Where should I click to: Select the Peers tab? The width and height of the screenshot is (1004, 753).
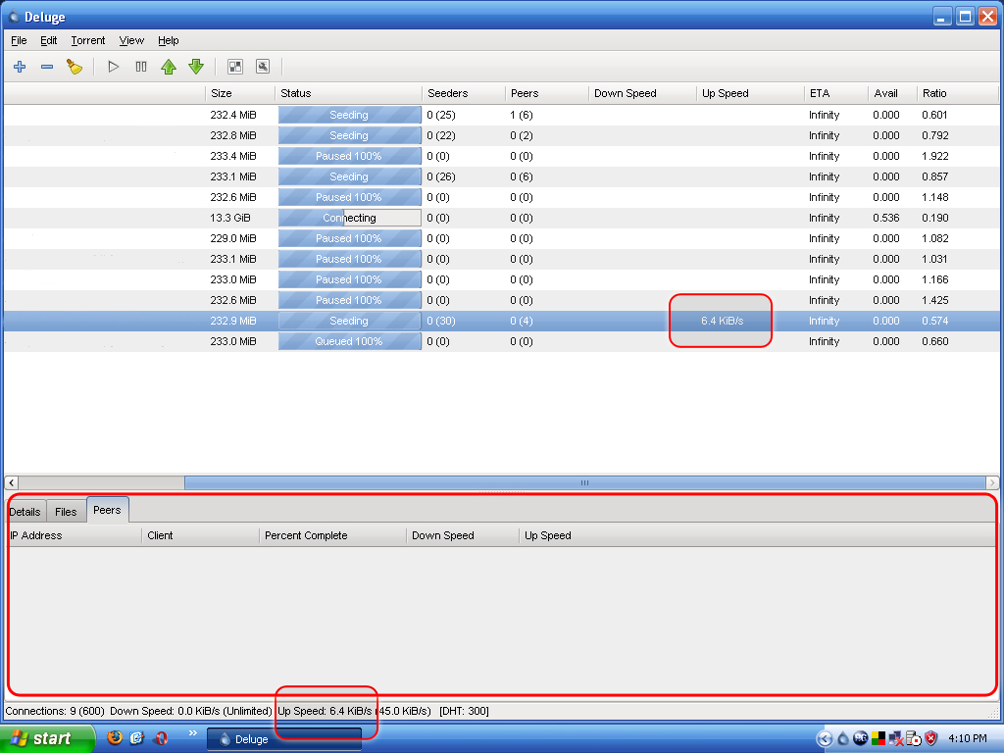point(107,510)
